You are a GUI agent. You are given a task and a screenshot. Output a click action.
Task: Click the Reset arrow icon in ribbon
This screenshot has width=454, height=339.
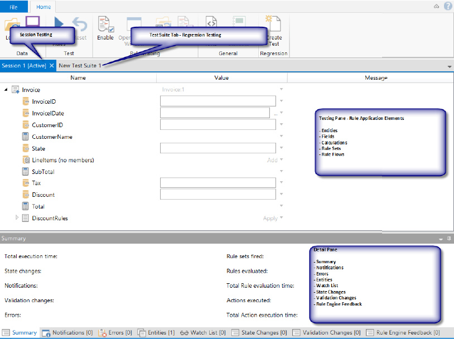(80, 24)
